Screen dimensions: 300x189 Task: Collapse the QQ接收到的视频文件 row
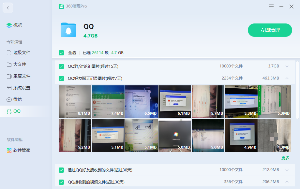click(x=287, y=182)
